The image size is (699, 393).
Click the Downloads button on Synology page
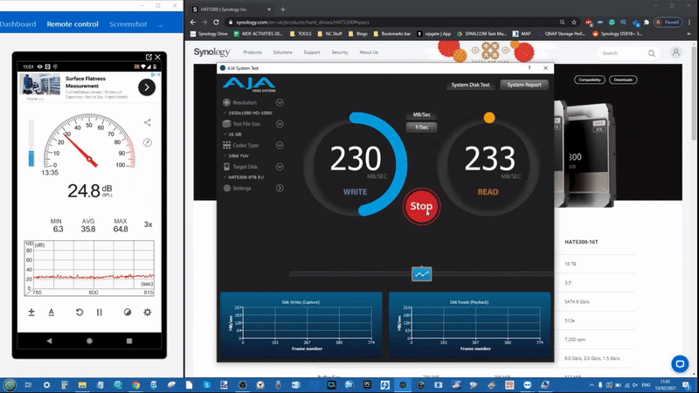click(623, 79)
